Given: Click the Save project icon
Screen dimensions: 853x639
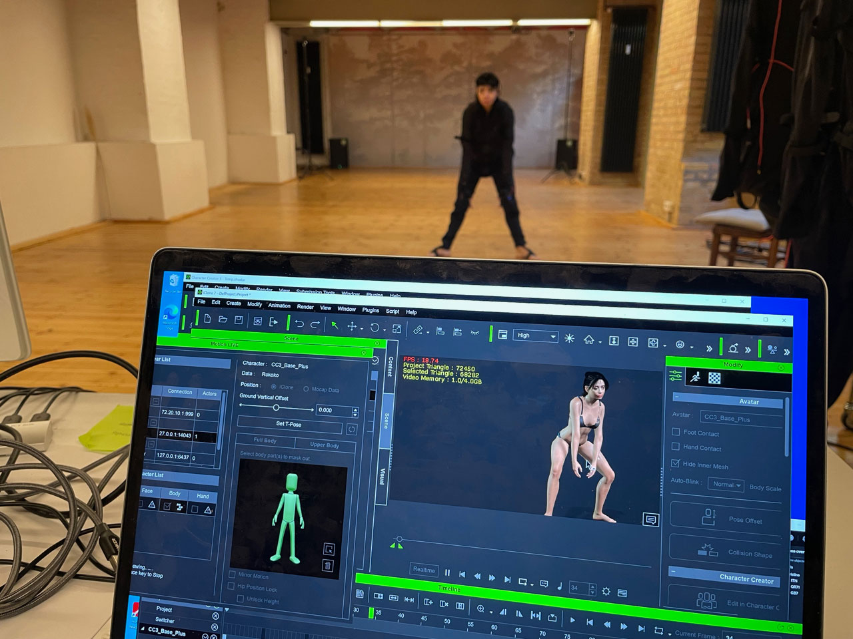Looking at the screenshot, I should [x=239, y=321].
